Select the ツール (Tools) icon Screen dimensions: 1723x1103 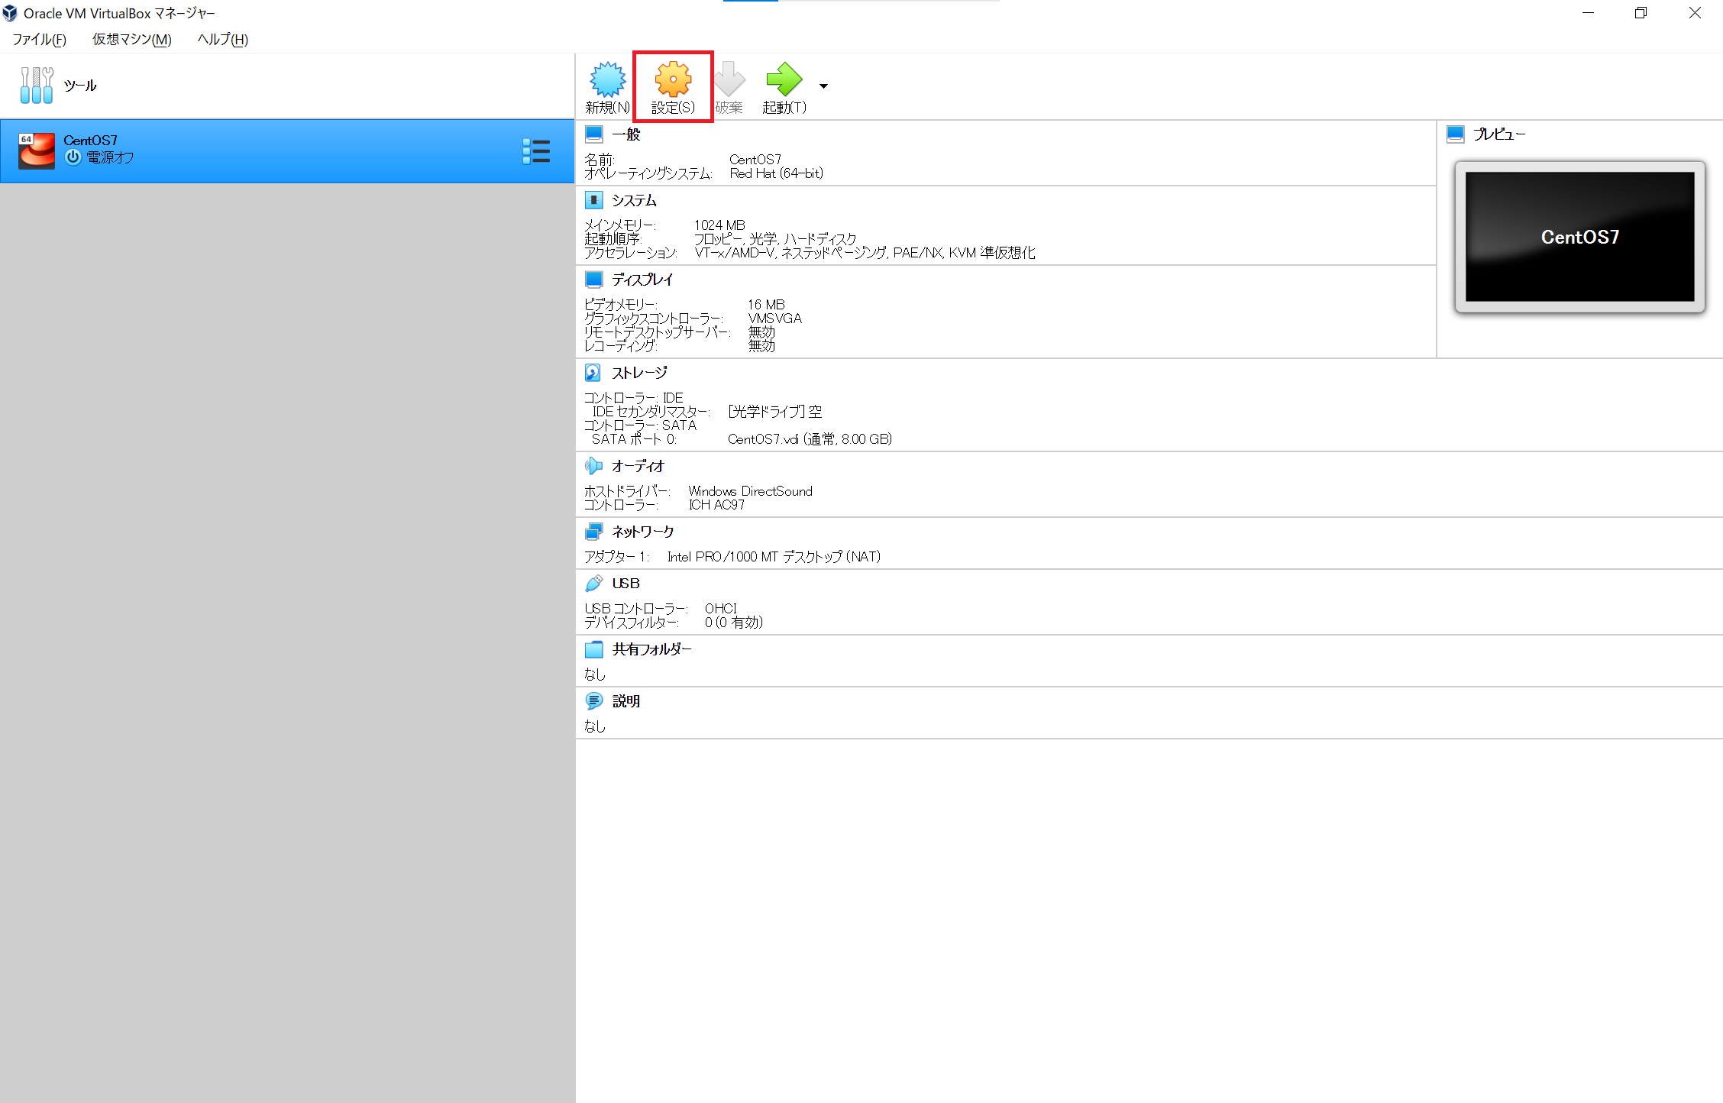pyautogui.click(x=37, y=85)
